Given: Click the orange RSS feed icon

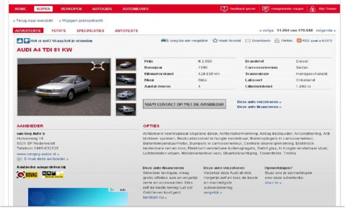Looking at the screenshot, I should [x=299, y=41].
